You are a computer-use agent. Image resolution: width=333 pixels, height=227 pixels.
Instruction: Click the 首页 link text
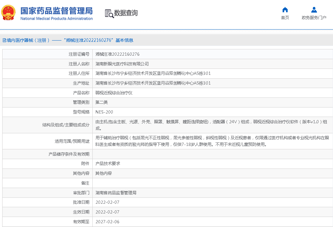click(x=285, y=18)
